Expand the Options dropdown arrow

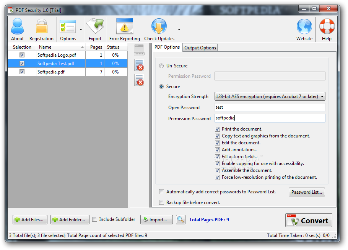click(81, 29)
